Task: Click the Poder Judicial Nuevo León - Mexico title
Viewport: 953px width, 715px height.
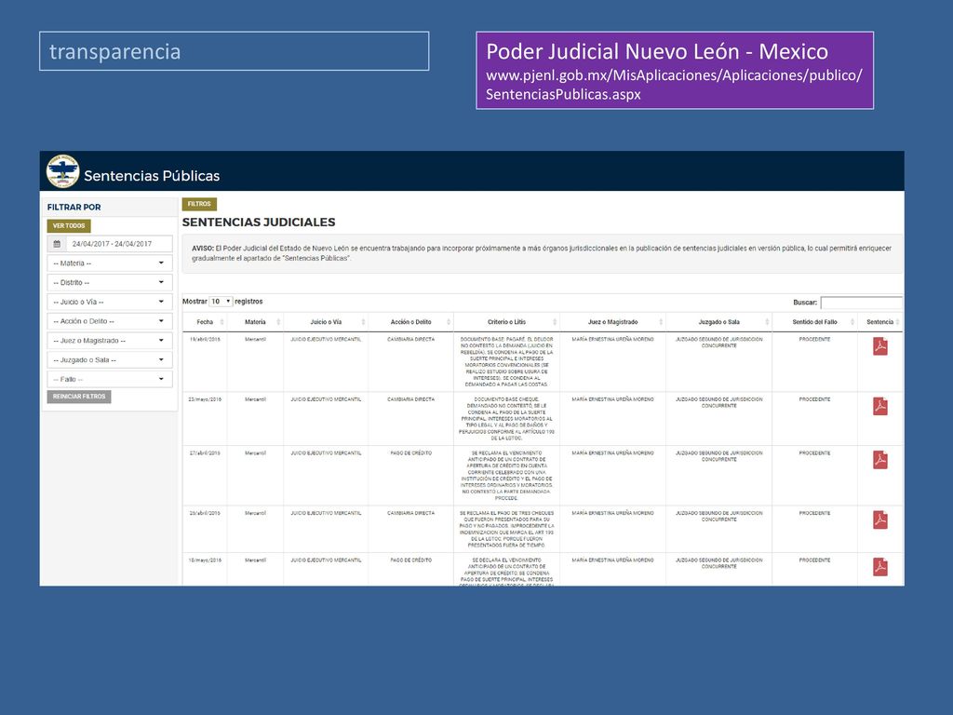Action: pos(657,52)
